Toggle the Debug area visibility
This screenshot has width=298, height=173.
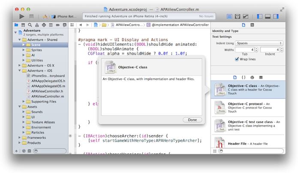point(268,17)
